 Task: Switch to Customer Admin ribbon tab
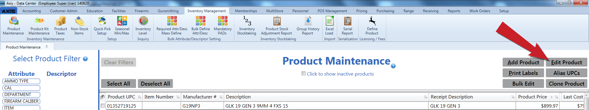coord(64,11)
